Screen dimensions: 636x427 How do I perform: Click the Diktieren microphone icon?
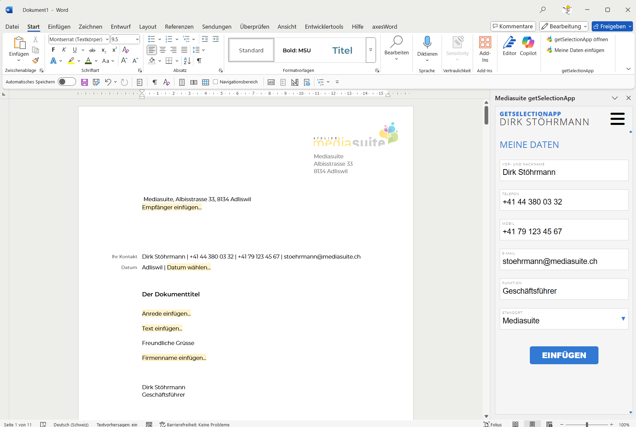[x=427, y=43]
